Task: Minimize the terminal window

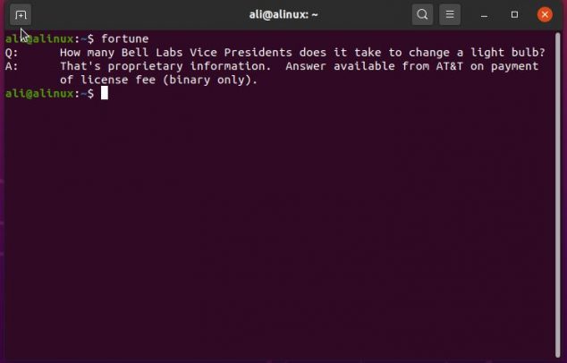Action: point(484,15)
